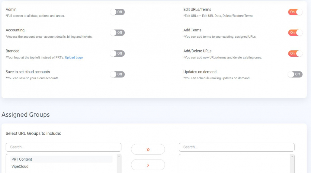Click scroll-up arrow of assigned groups list

[292, 157]
